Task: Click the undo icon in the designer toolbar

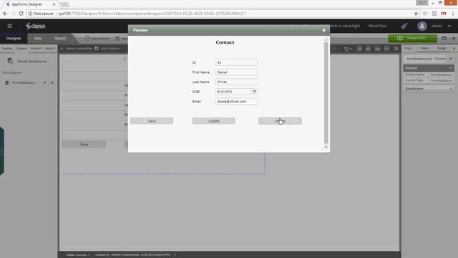Action: pyautogui.click(x=346, y=49)
